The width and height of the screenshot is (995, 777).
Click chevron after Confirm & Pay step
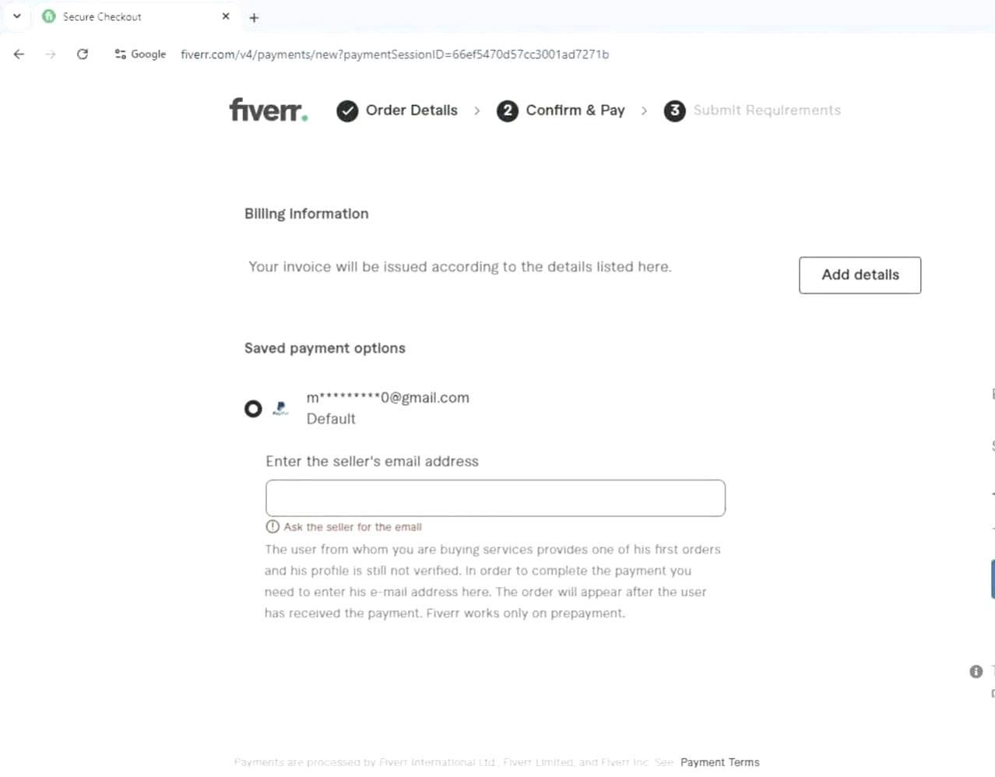(644, 111)
